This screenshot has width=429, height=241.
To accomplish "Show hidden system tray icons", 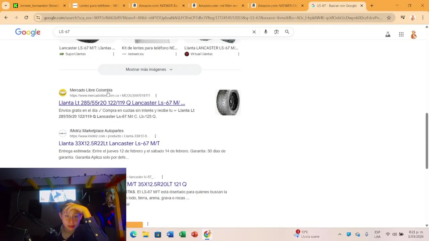I will 340,234.
